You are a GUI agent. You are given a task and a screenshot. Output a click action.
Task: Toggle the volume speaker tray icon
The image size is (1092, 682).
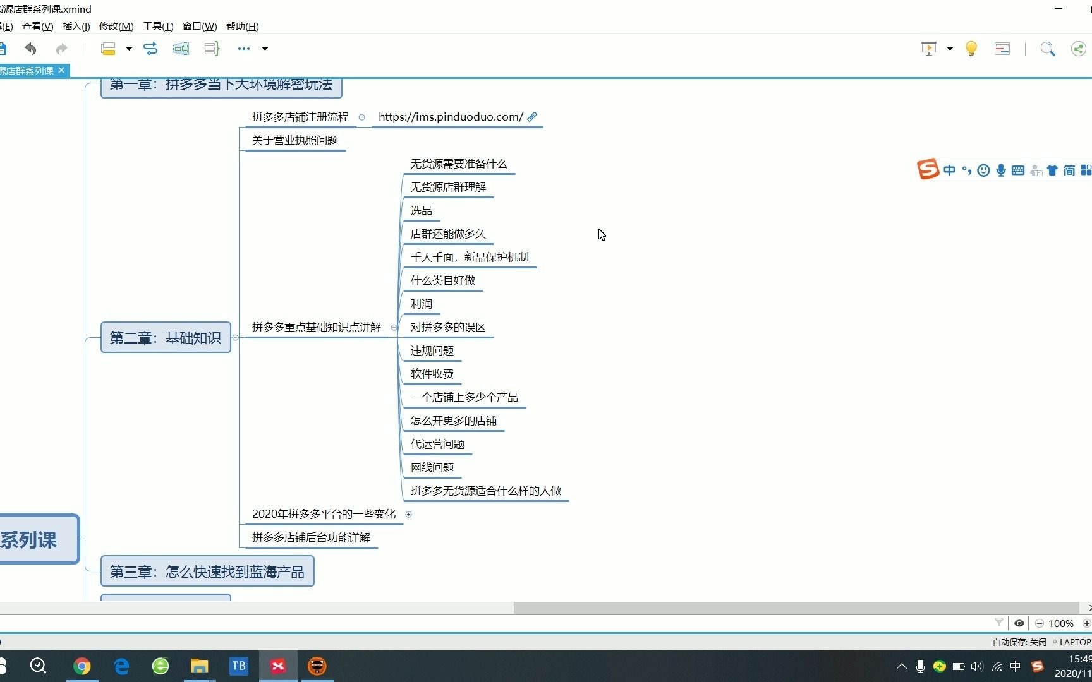[977, 666]
